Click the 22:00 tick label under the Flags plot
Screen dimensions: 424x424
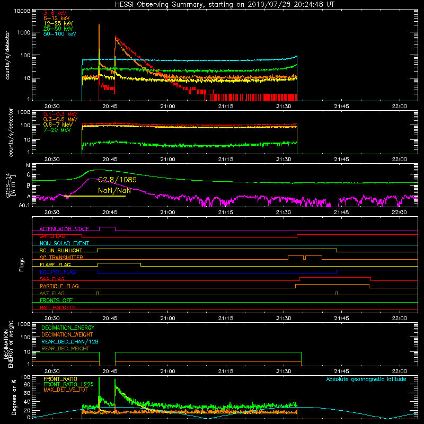[399, 319]
